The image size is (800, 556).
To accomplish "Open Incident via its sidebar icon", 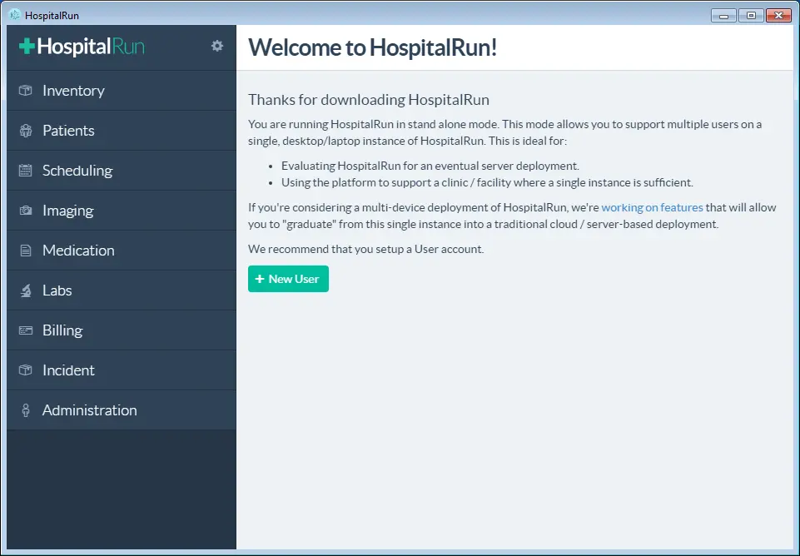I will pos(26,370).
